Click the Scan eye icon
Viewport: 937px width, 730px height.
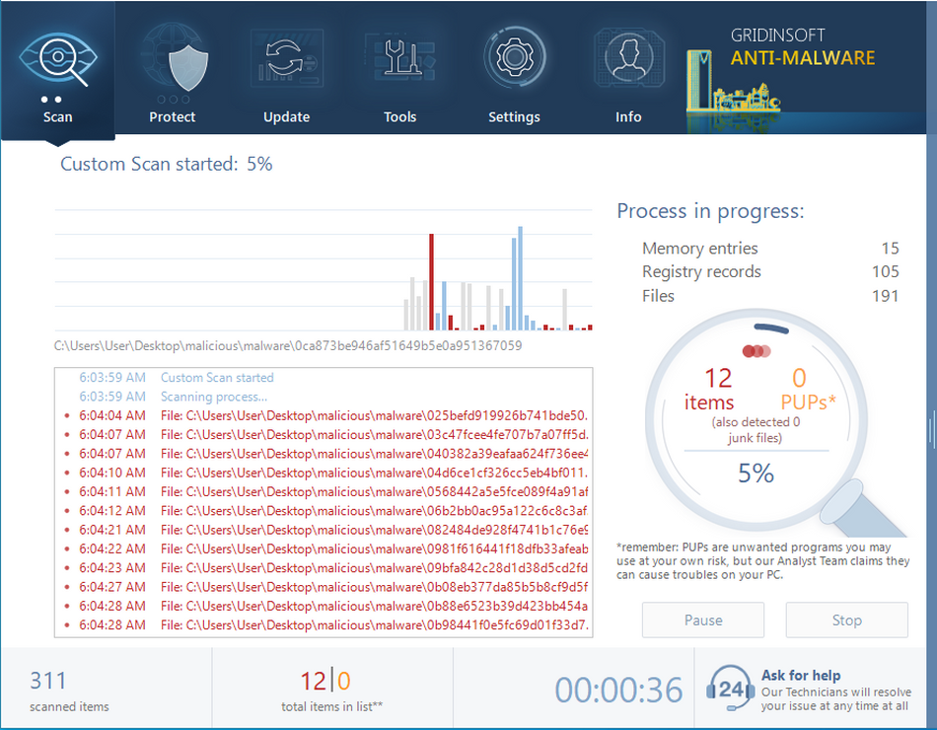click(57, 59)
